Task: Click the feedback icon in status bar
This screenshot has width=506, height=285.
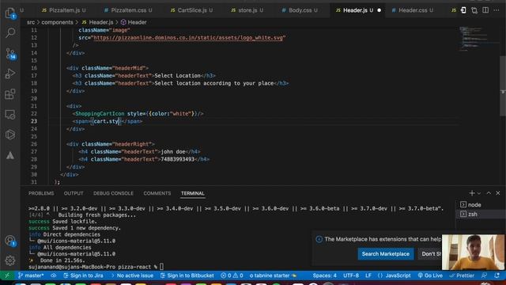Action: [x=484, y=275]
